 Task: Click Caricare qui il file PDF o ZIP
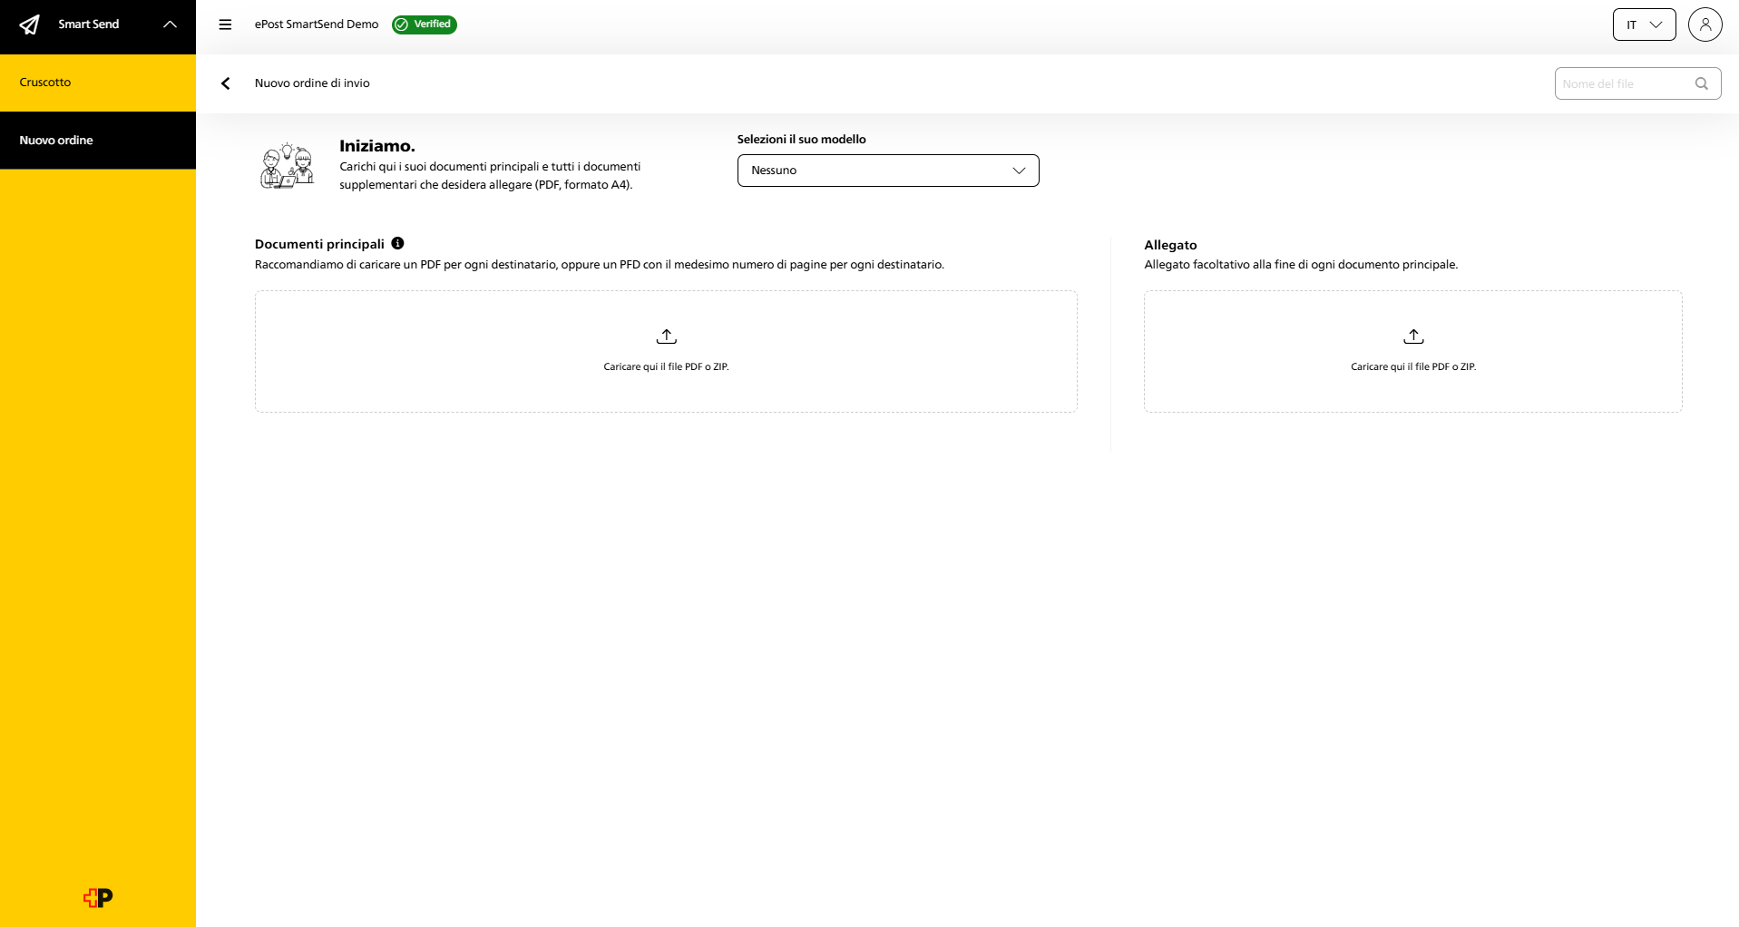(x=666, y=366)
